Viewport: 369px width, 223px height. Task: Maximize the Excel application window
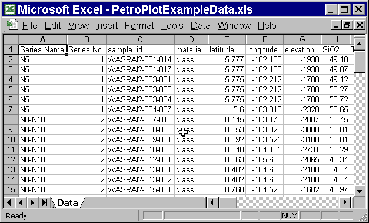pos(344,9)
